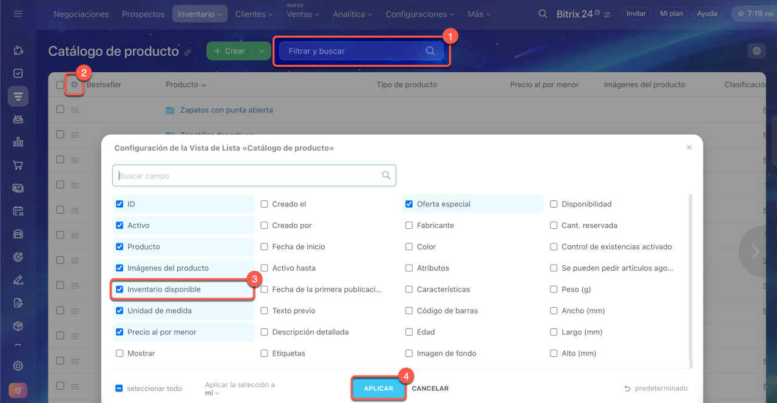Click the catalog page settings gear

[756, 51]
